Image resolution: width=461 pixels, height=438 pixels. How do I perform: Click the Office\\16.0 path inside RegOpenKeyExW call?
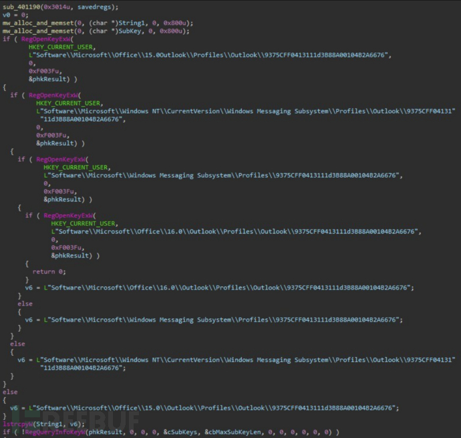coord(235,231)
